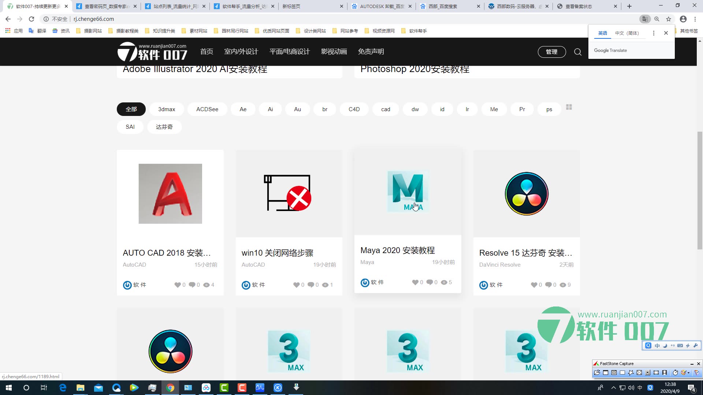Image resolution: width=703 pixels, height=395 pixels.
Task: Open Microsoft Edge from the taskbar
Action: pos(63,388)
